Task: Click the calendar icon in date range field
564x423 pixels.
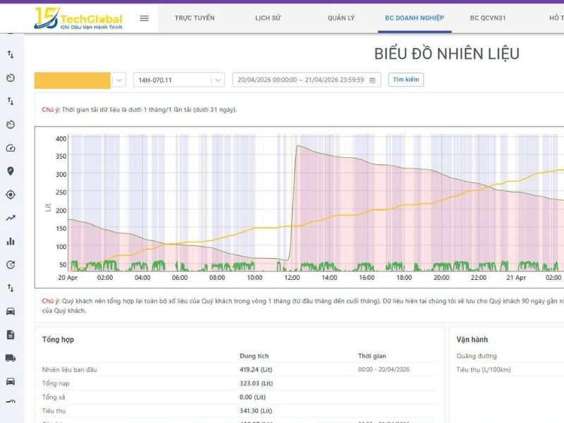Action: tap(372, 80)
